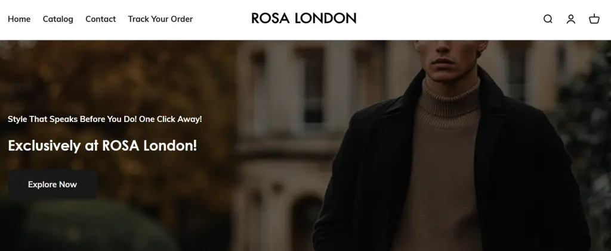Go to the Home menu link
This screenshot has width=611, height=251.
[19, 19]
